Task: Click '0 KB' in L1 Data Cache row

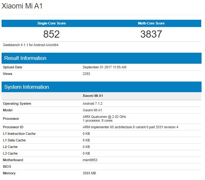Action: pyautogui.click(x=86, y=140)
